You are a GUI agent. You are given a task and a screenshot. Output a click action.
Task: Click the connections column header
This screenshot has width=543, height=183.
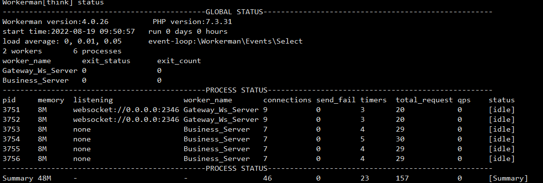287,100
